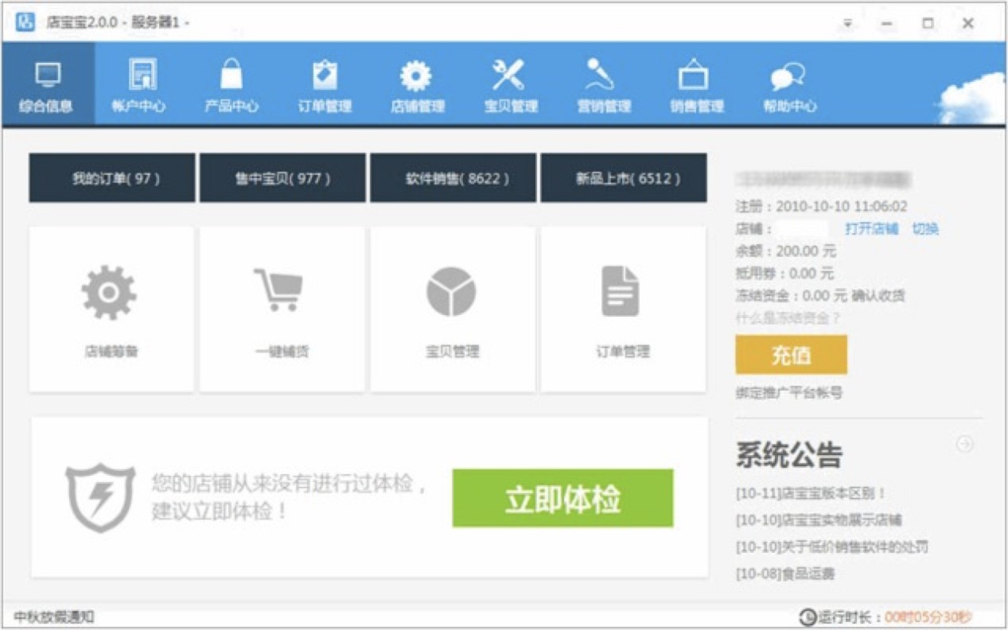Click the 绑定推广平台帐号 link

(x=789, y=392)
